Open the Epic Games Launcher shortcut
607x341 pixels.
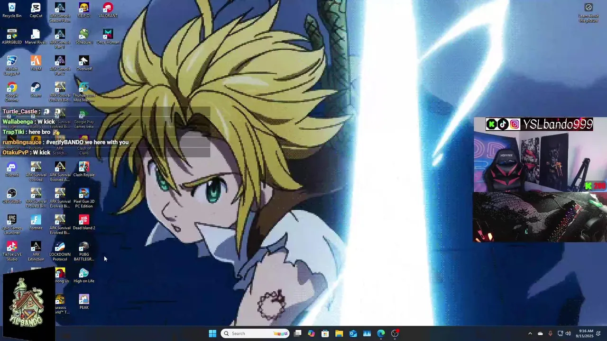point(12,225)
